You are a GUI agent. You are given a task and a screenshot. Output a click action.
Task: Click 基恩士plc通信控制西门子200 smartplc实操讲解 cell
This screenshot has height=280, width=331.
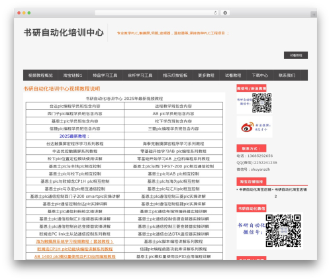pos(75,197)
